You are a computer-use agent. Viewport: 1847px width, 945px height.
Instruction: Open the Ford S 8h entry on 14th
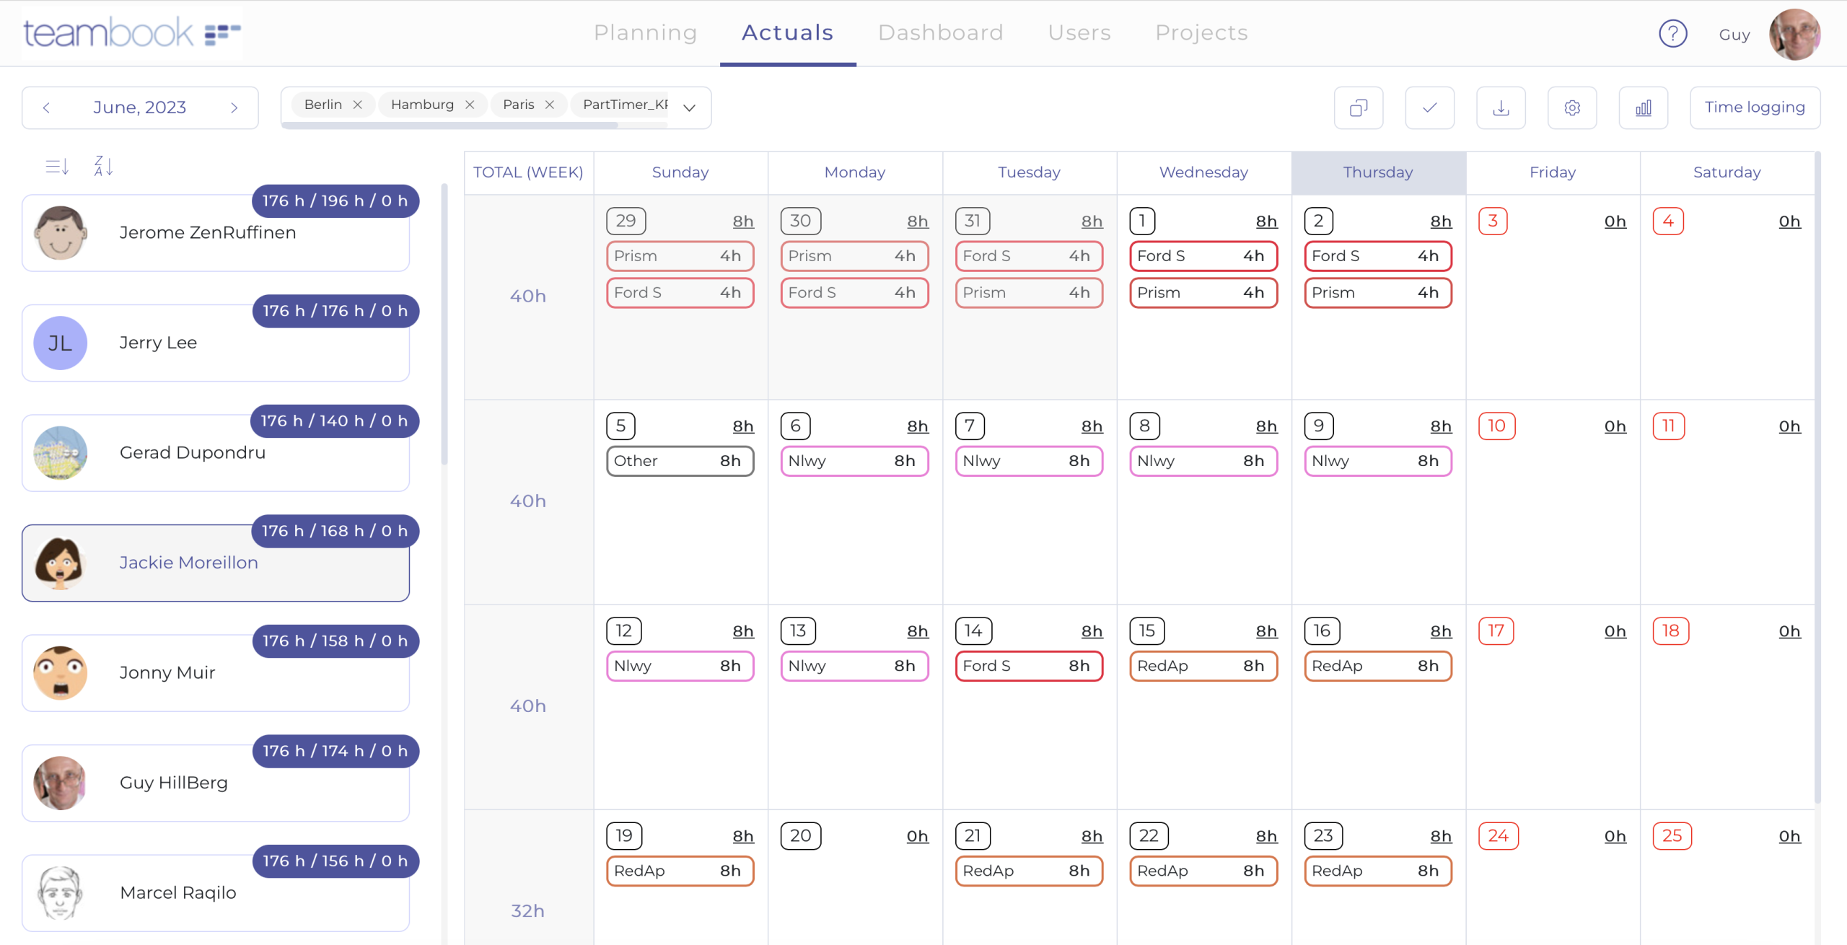(x=1028, y=666)
